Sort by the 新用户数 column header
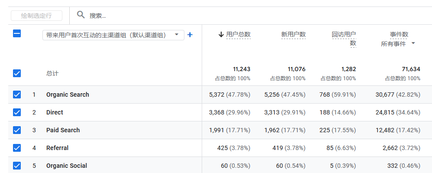This screenshot has width=432, height=173. pos(293,35)
